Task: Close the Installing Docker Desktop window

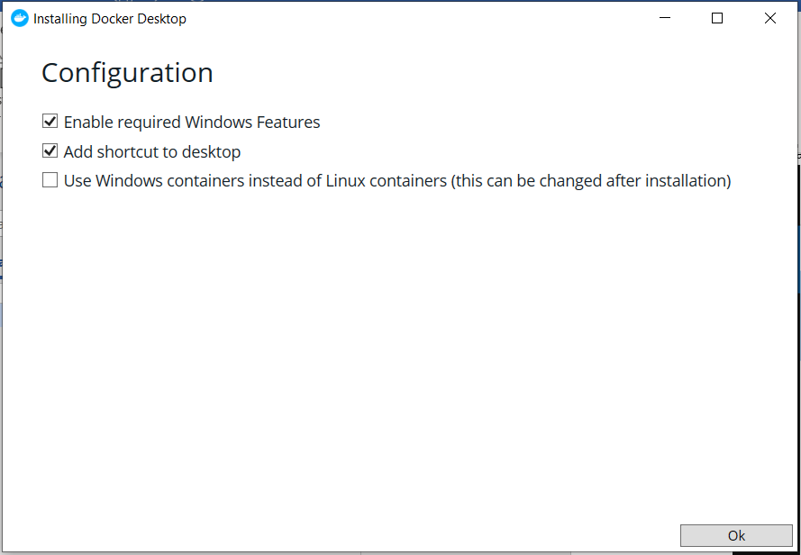Action: tap(770, 18)
